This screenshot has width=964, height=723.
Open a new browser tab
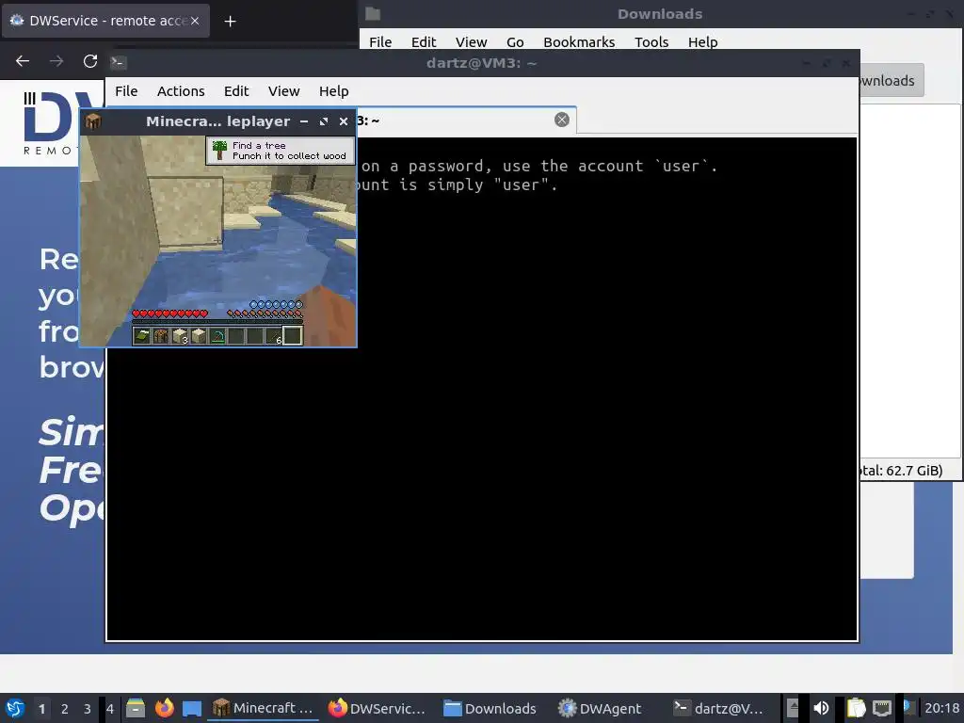230,22
